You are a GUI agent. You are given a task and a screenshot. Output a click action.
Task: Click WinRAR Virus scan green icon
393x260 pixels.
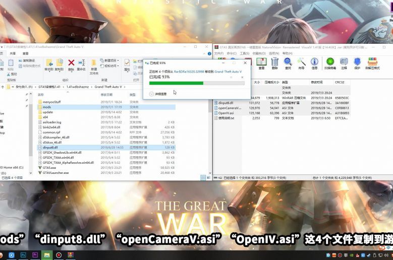[x=330, y=61]
